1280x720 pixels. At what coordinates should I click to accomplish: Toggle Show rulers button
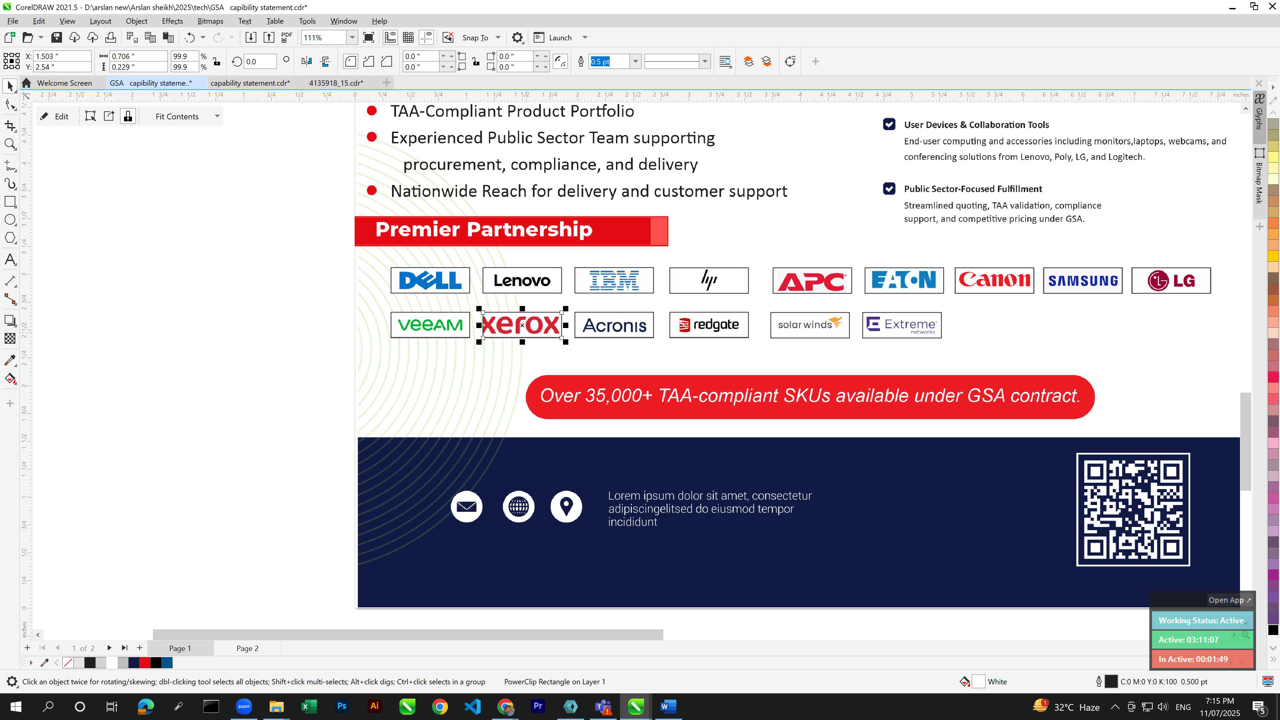click(x=390, y=37)
